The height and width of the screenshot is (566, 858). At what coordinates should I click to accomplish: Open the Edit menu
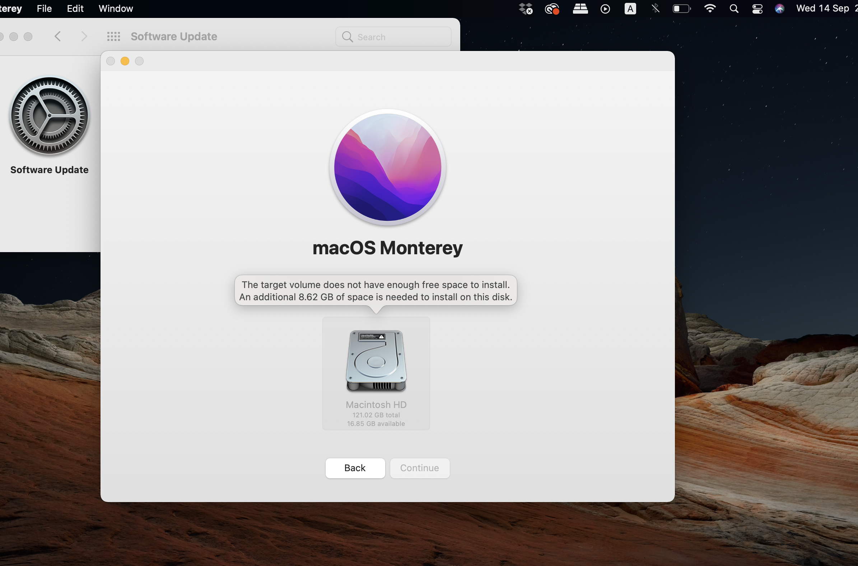[x=75, y=9]
